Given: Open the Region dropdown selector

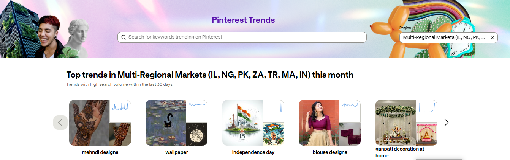Looking at the screenshot, I should pyautogui.click(x=444, y=38).
